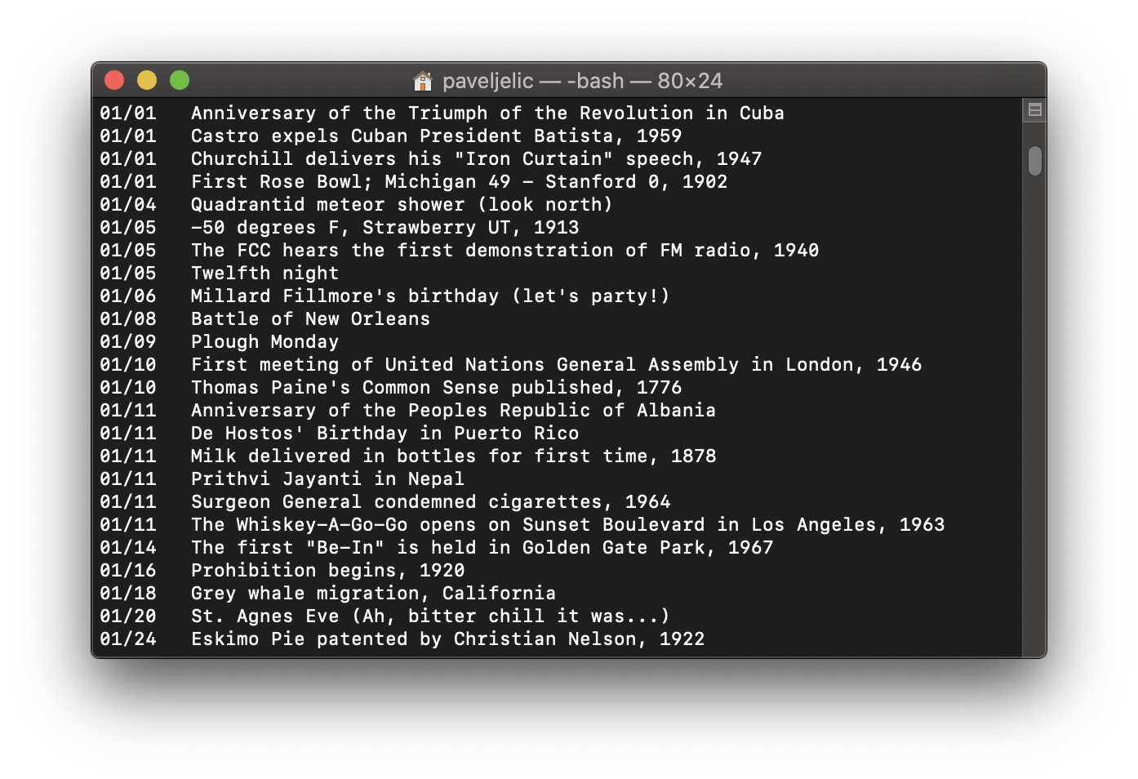The height and width of the screenshot is (779, 1138).
Task: Click the "Quadrantid meteor shower" line
Action: (x=401, y=205)
